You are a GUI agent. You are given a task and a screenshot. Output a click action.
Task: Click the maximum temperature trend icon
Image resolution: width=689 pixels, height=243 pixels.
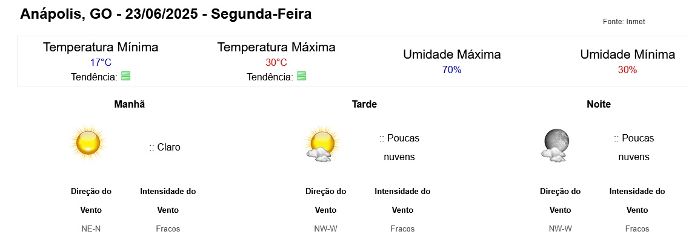(301, 76)
